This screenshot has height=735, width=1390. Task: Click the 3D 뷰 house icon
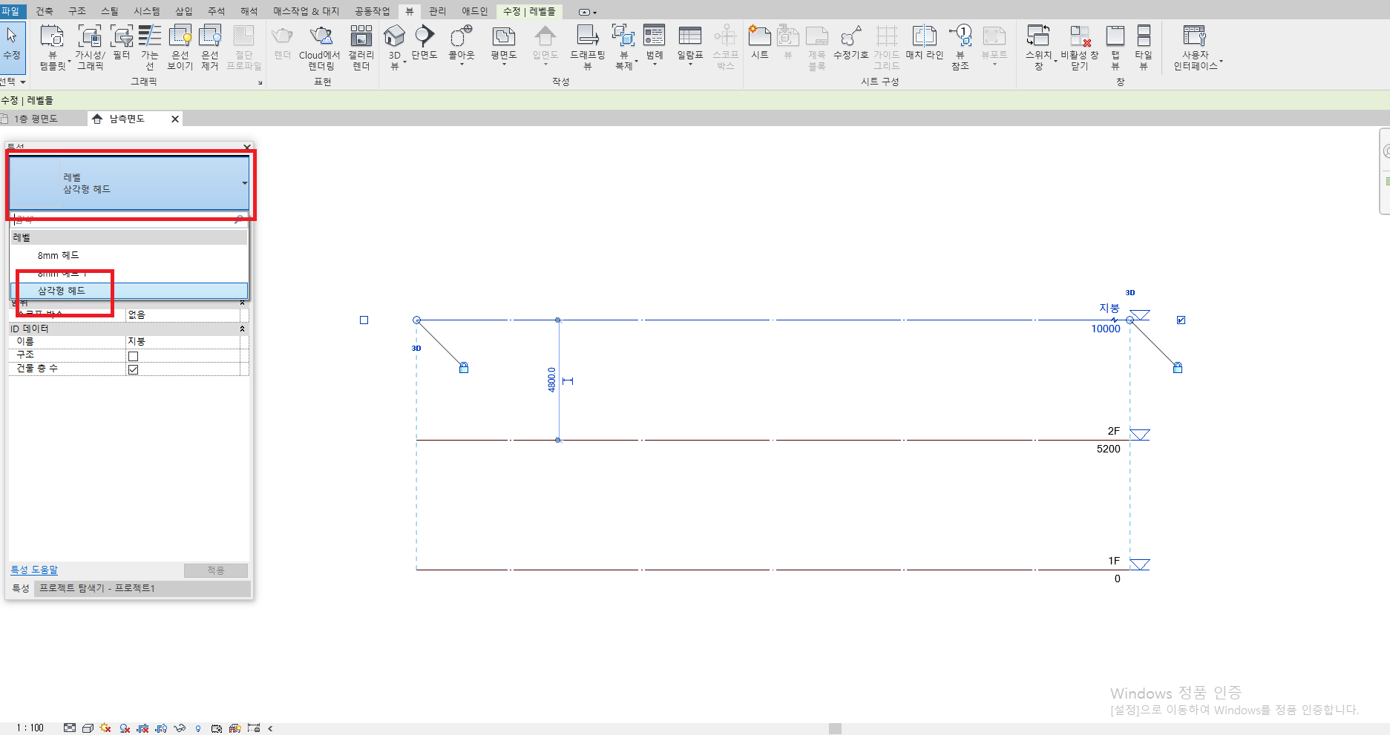pos(394,36)
